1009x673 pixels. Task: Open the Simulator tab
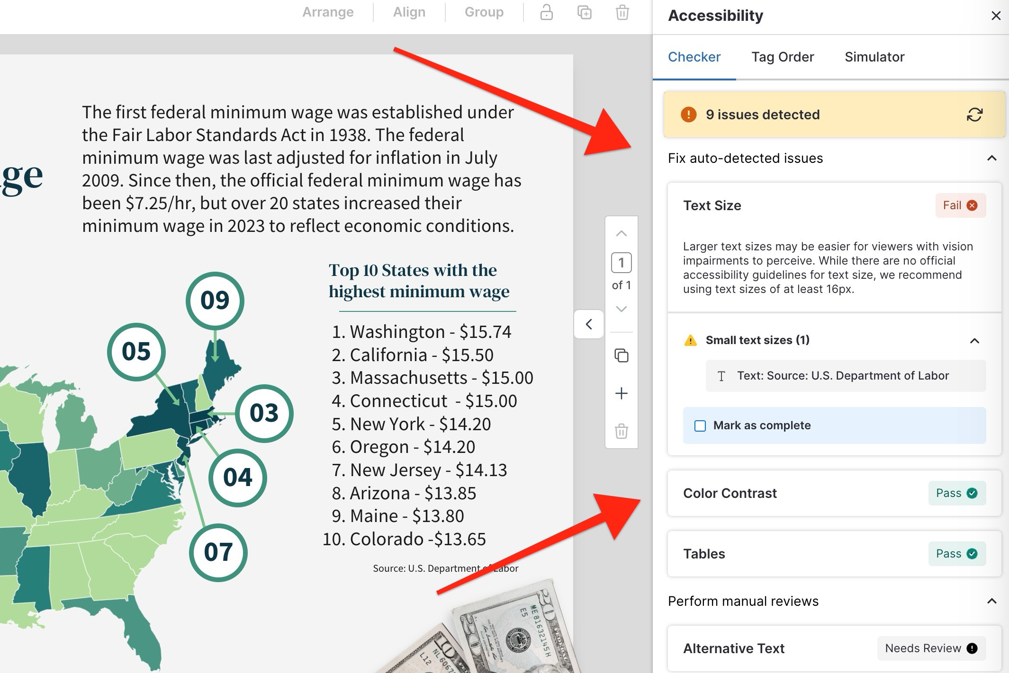[x=874, y=57]
